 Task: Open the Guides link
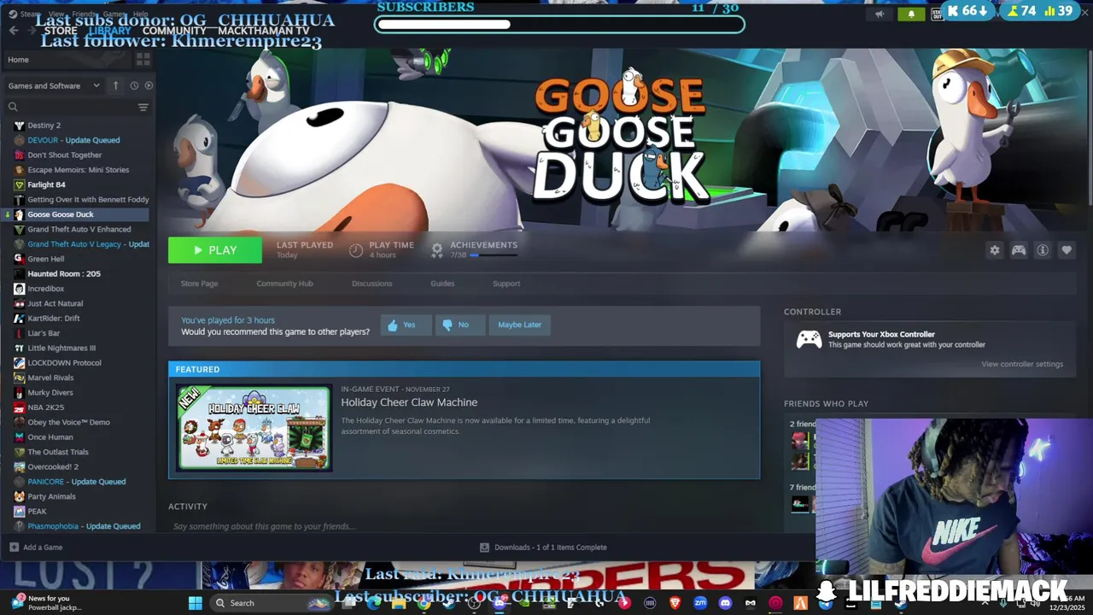[x=442, y=284]
